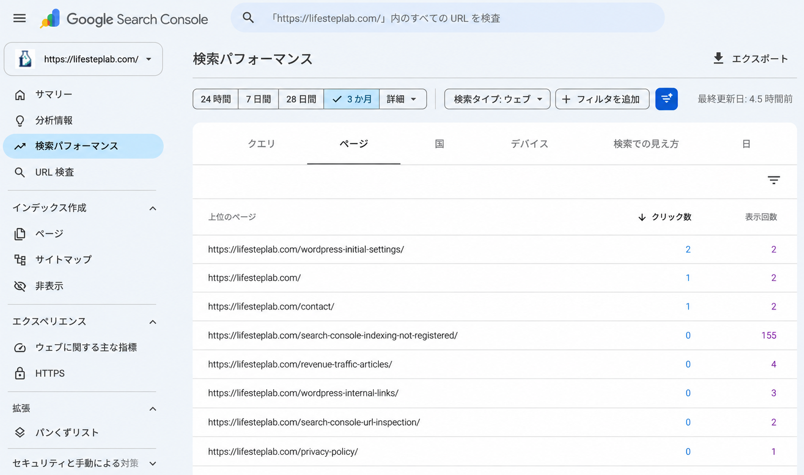Select the 24 時間 date range
Screen dimensions: 804x475
tap(215, 99)
